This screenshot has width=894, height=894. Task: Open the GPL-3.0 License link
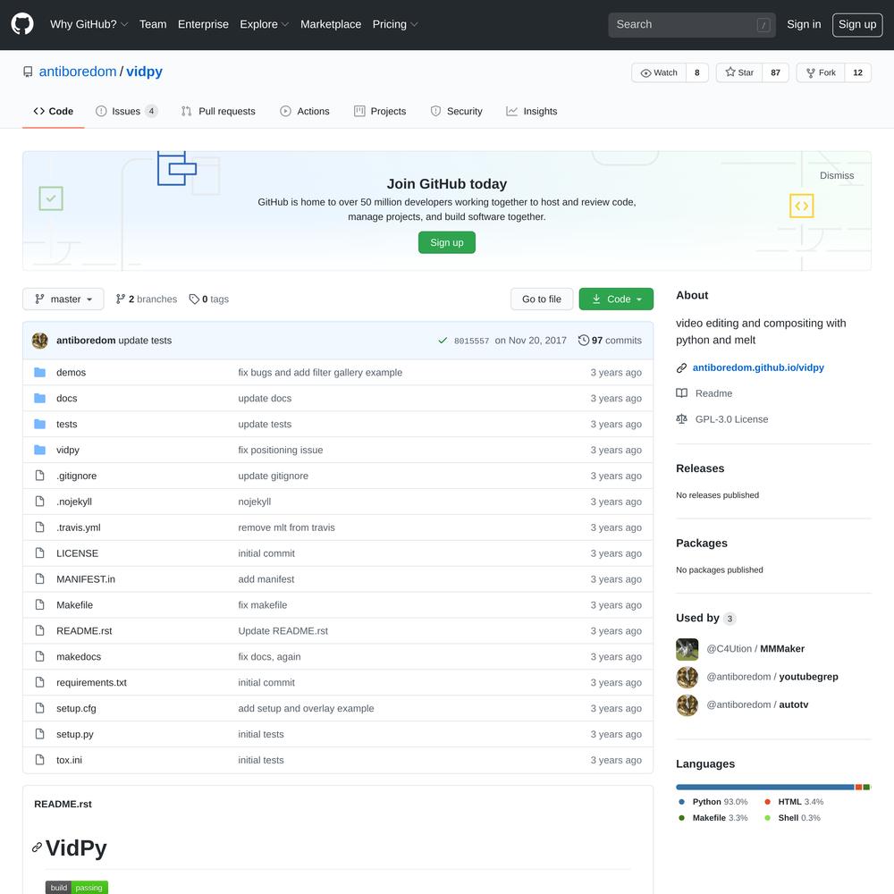731,419
